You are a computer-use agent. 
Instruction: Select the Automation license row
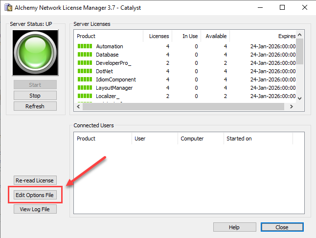pyautogui.click(x=185, y=46)
